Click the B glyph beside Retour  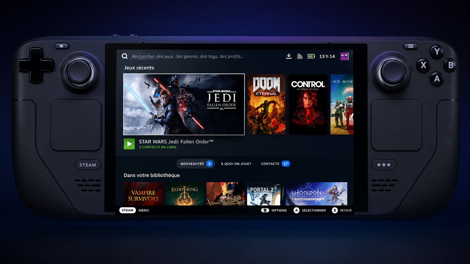click(x=335, y=210)
